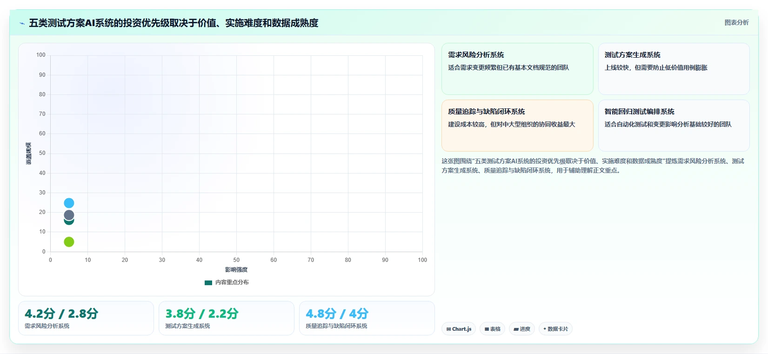The width and height of the screenshot is (768, 354).
Task: Click the description 建设成本较高，但对中大型组织的协同收益最大
Action: (x=512, y=124)
